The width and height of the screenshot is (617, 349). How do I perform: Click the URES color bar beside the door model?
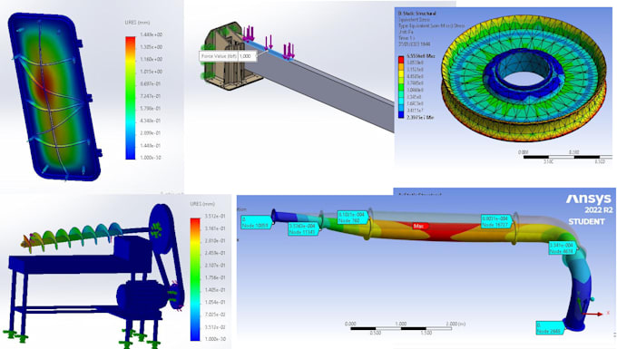[131, 98]
